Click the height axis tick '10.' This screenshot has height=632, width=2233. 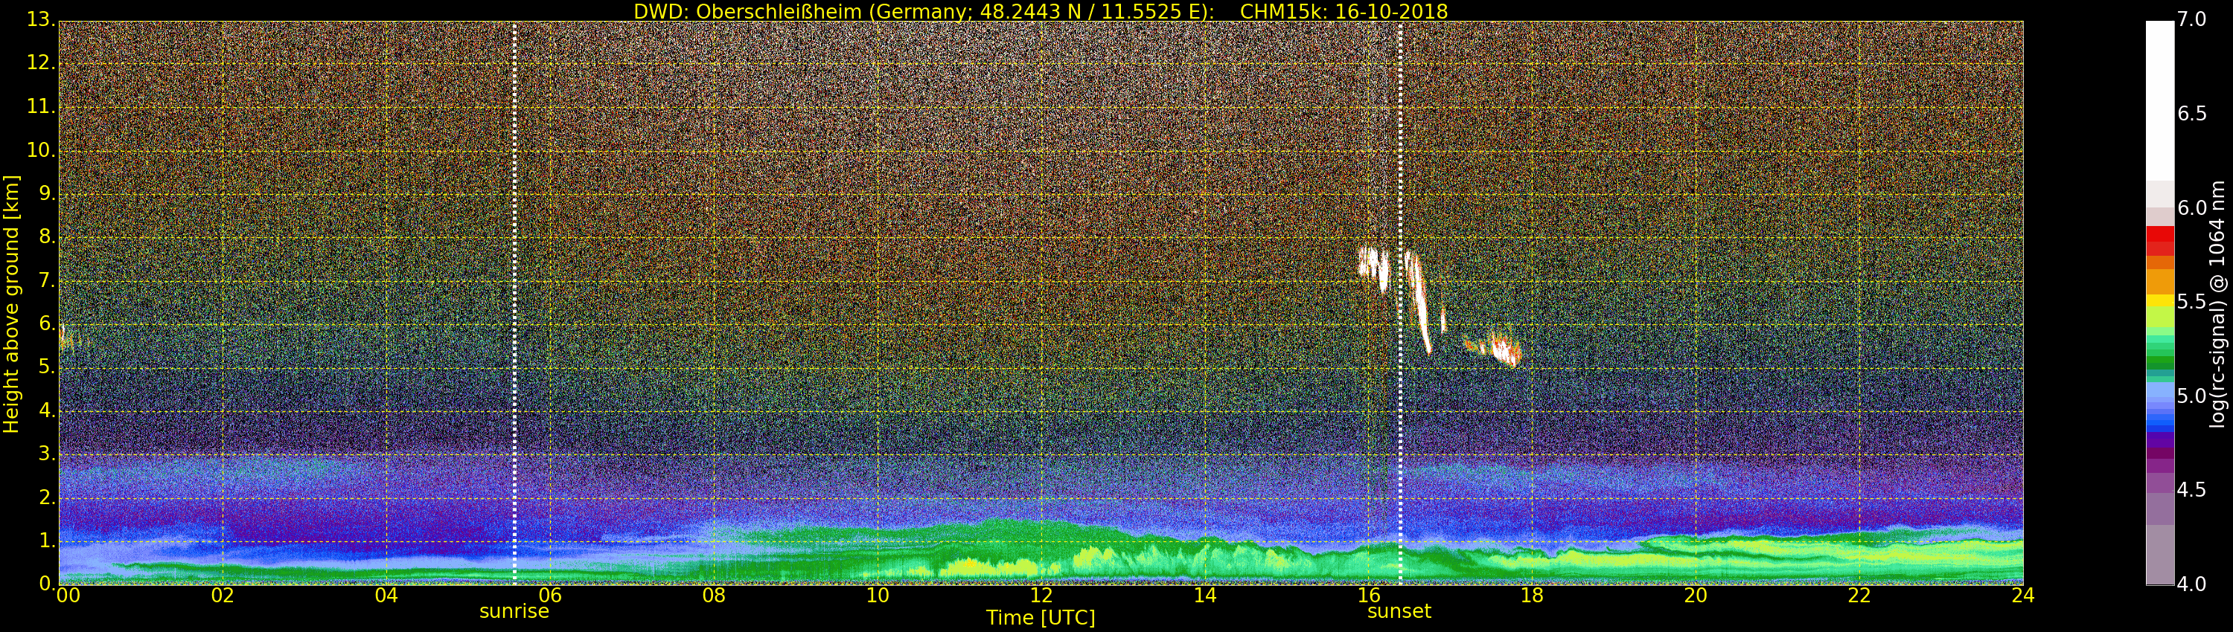coord(41,149)
